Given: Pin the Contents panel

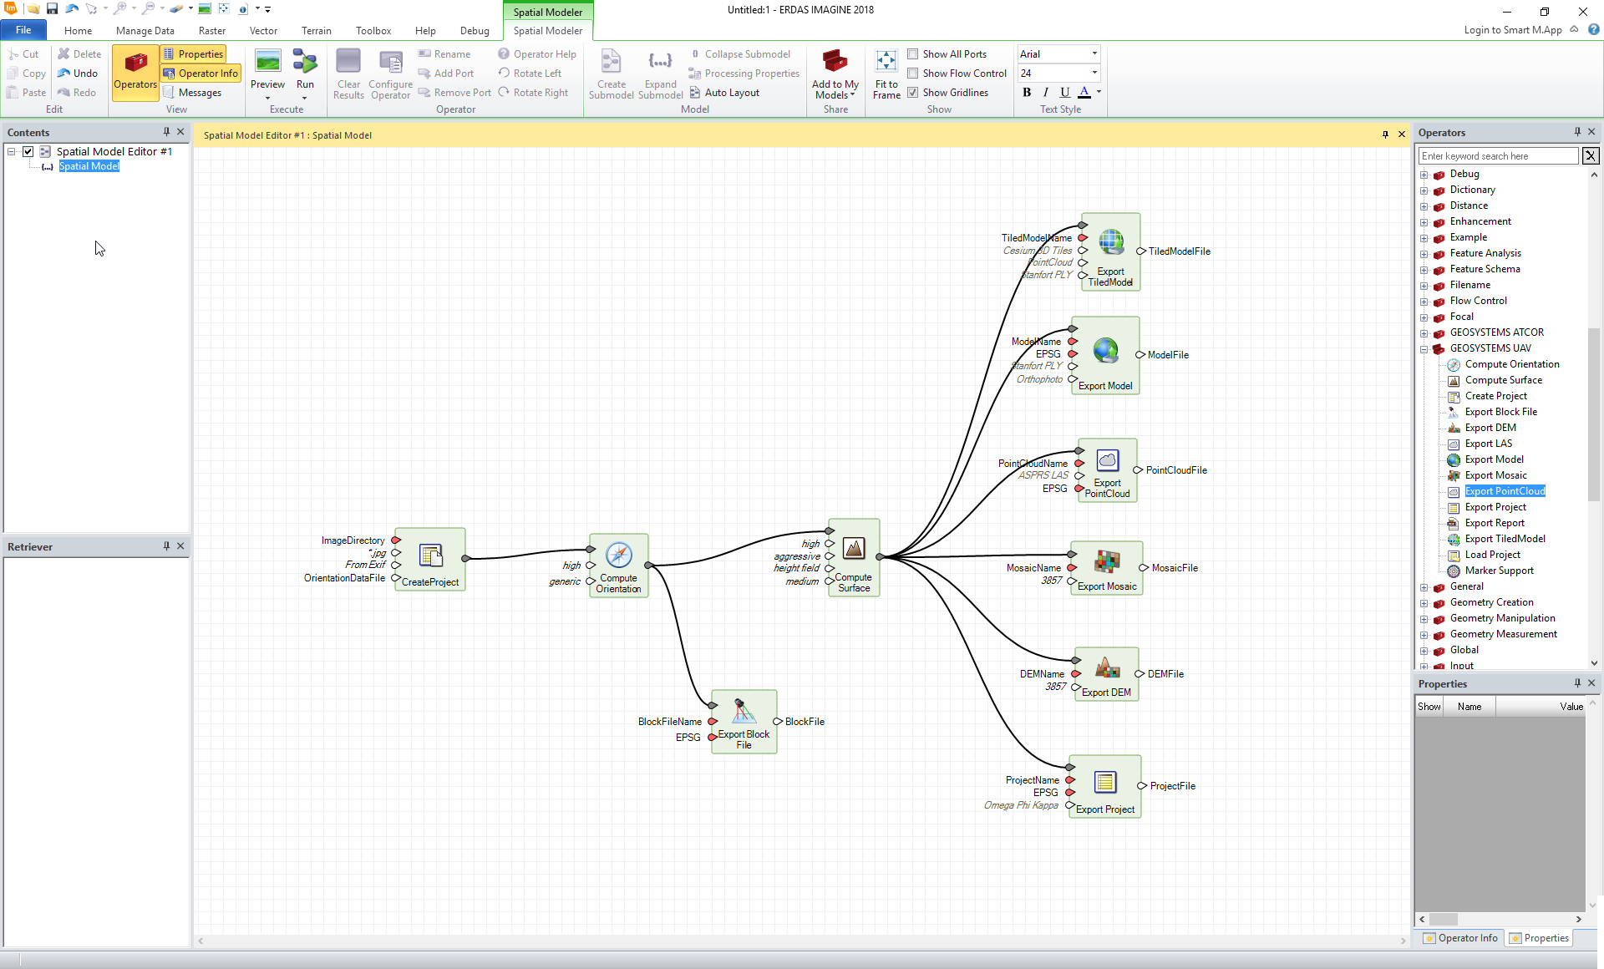Looking at the screenshot, I should pyautogui.click(x=166, y=132).
